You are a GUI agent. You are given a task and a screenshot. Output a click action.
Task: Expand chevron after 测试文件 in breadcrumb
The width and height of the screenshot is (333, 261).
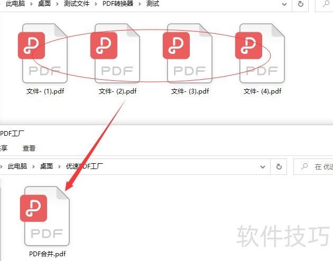pyautogui.click(x=96, y=4)
